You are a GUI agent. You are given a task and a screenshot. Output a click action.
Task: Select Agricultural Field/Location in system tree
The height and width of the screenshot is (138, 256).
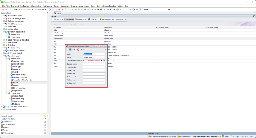click(23, 80)
